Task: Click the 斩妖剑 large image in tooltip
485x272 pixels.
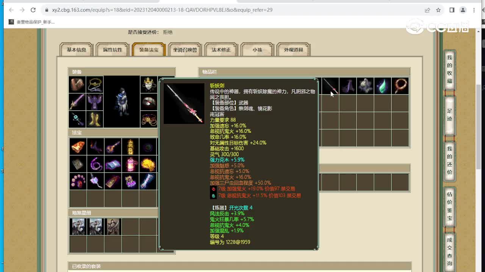Action: pyautogui.click(x=184, y=104)
